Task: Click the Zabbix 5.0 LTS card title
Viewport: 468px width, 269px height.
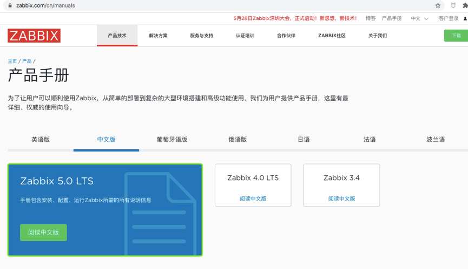Action: coord(57,181)
